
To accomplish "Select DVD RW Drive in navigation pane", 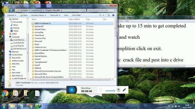I will click(x=19, y=49).
